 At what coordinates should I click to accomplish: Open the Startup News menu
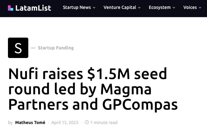coord(77,7)
